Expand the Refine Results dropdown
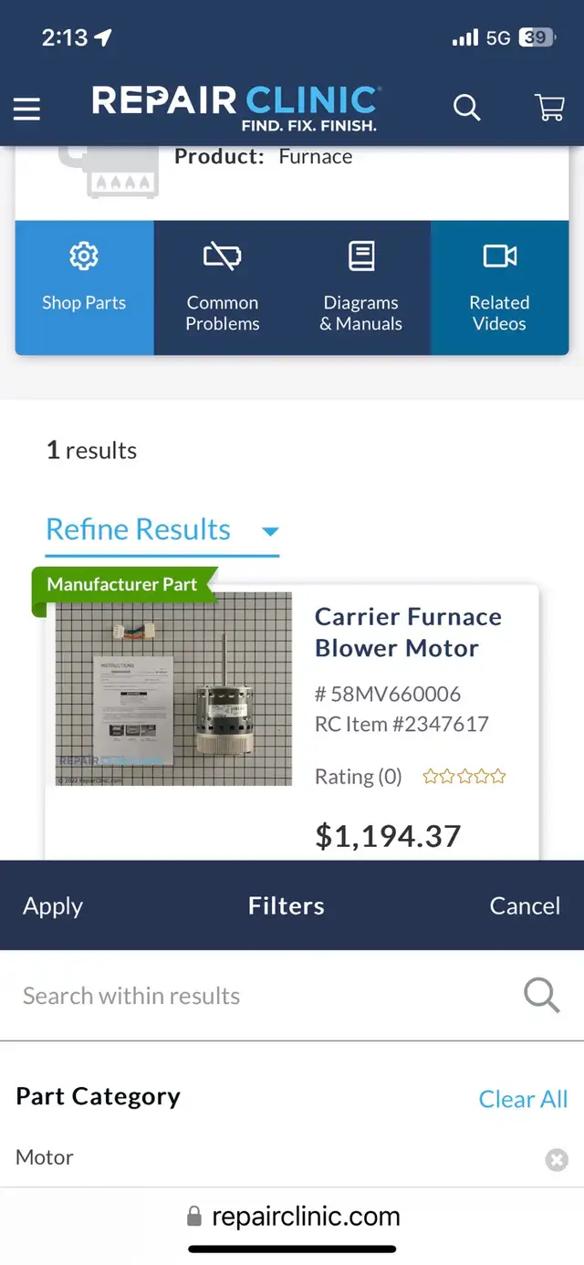This screenshot has width=584, height=1265. click(138, 529)
